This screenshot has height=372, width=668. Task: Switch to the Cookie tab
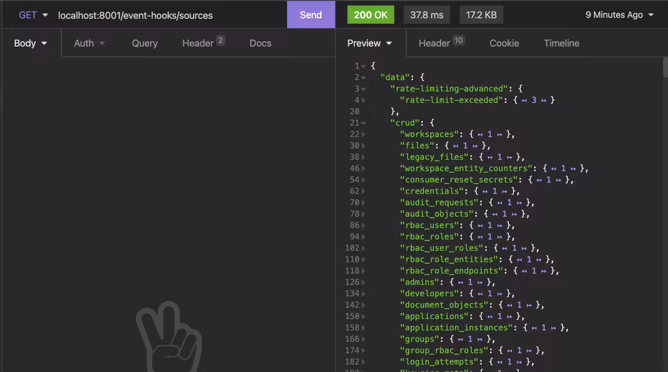504,43
